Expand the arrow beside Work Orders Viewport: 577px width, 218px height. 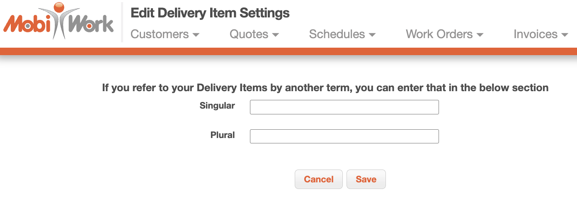(x=480, y=35)
